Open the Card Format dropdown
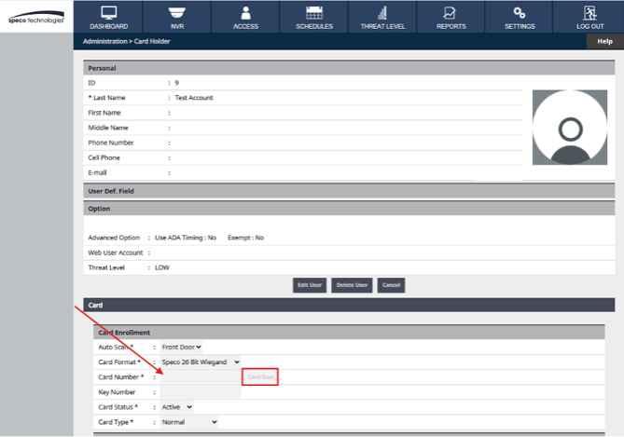The width and height of the screenshot is (624, 437). (x=201, y=362)
